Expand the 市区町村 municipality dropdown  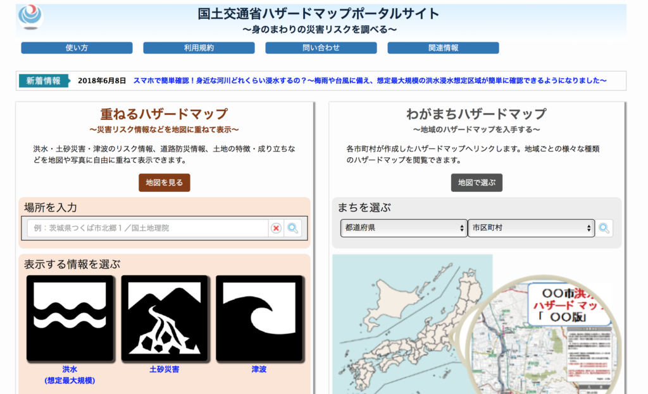coord(531,228)
